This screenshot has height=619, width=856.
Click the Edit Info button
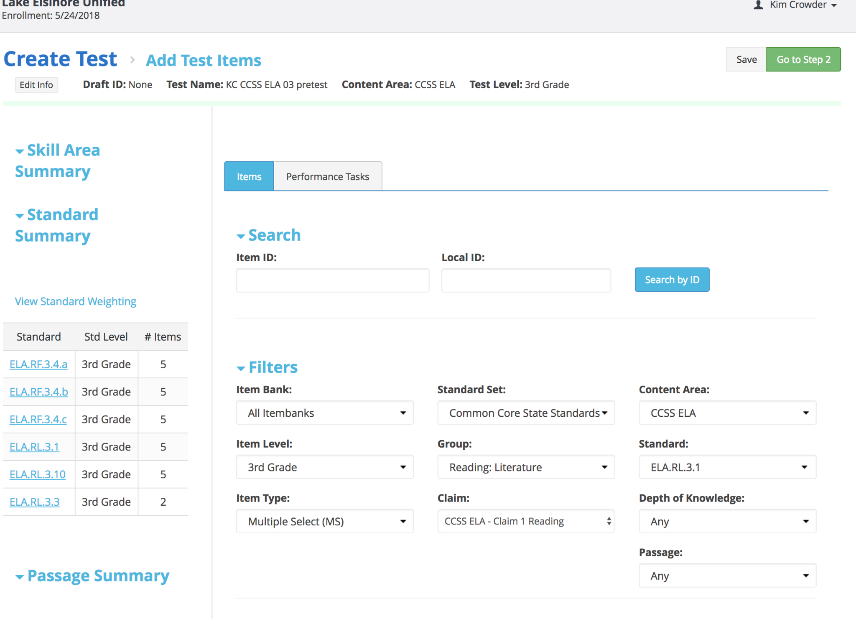(36, 85)
